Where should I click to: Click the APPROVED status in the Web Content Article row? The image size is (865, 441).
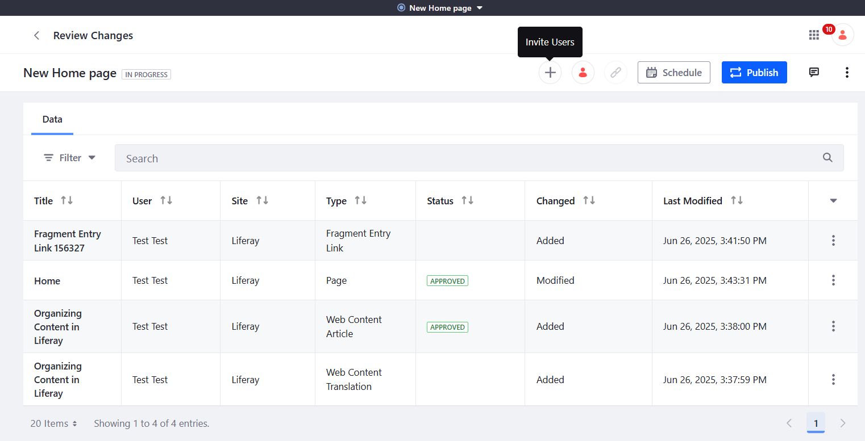tap(448, 327)
